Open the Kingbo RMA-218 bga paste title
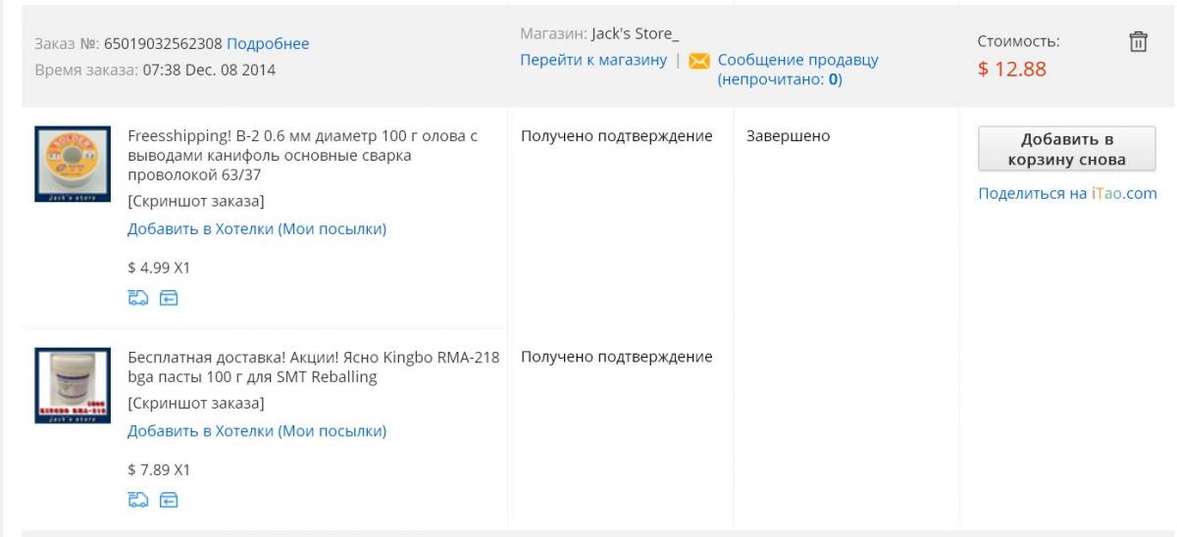 point(314,366)
